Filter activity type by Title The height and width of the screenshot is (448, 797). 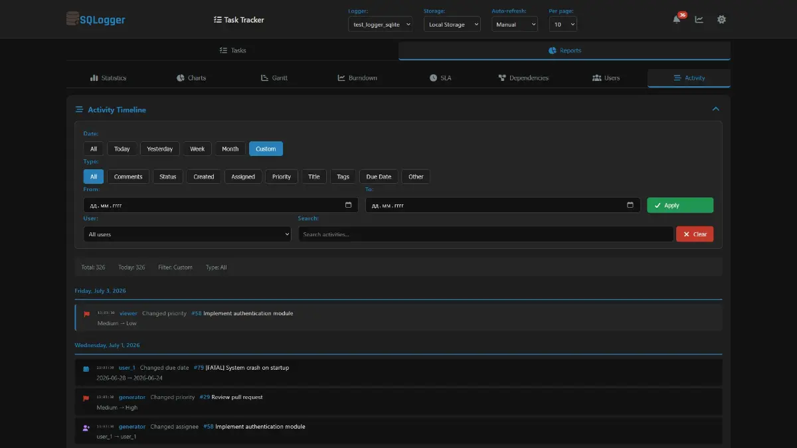314,177
